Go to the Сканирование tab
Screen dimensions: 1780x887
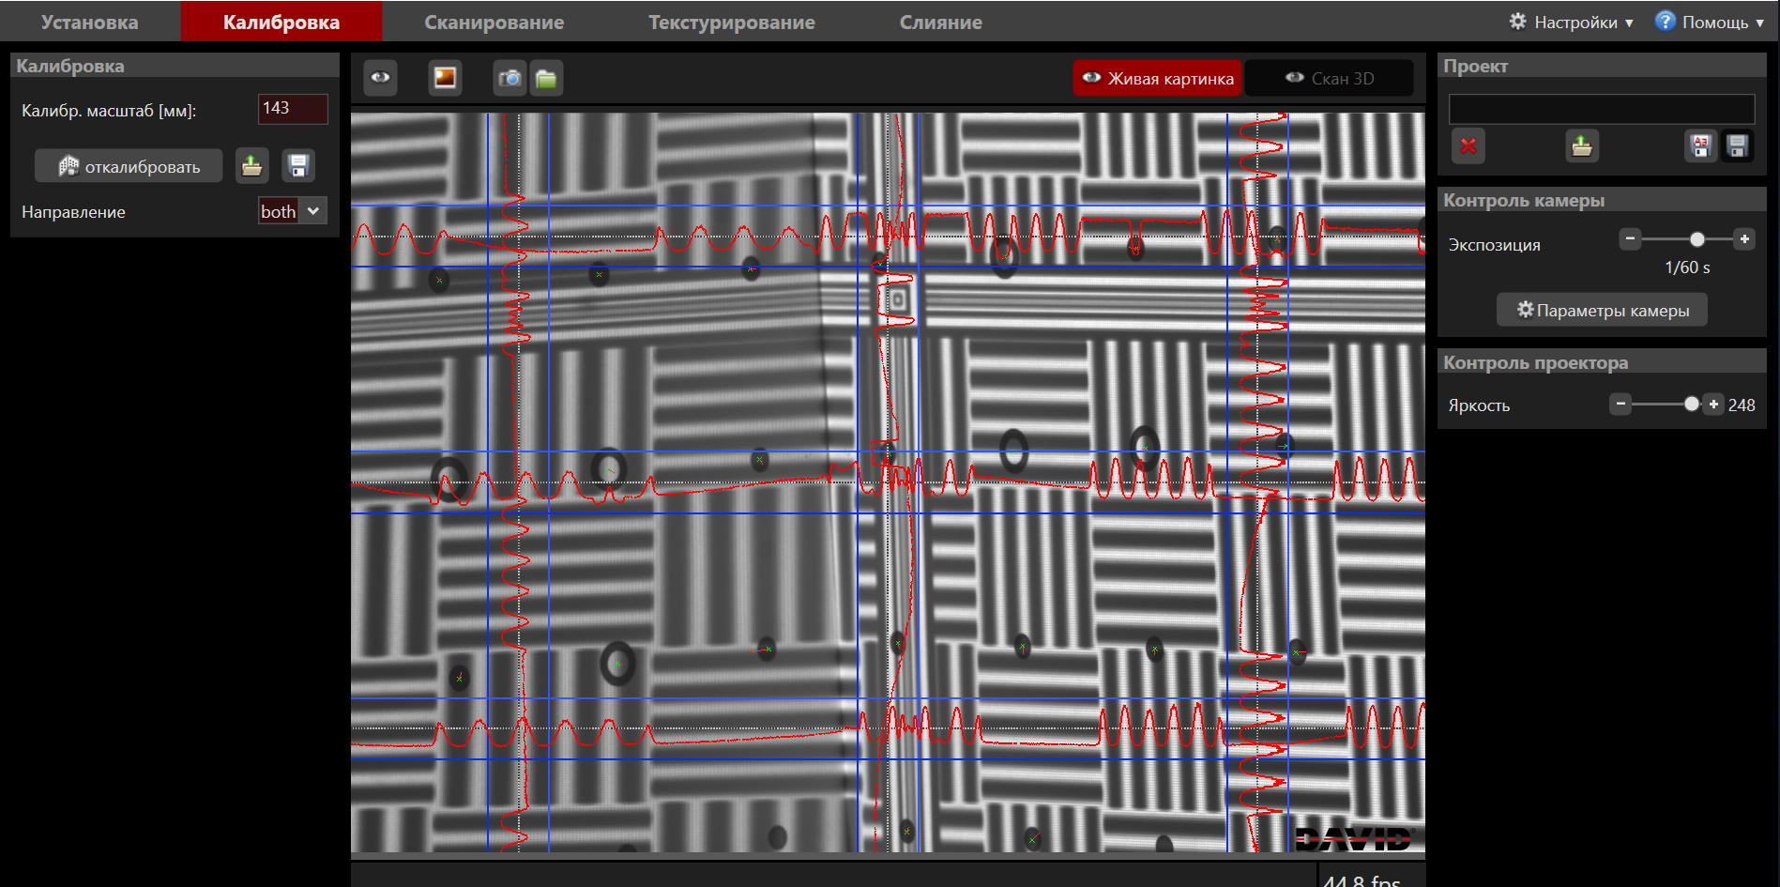click(494, 22)
